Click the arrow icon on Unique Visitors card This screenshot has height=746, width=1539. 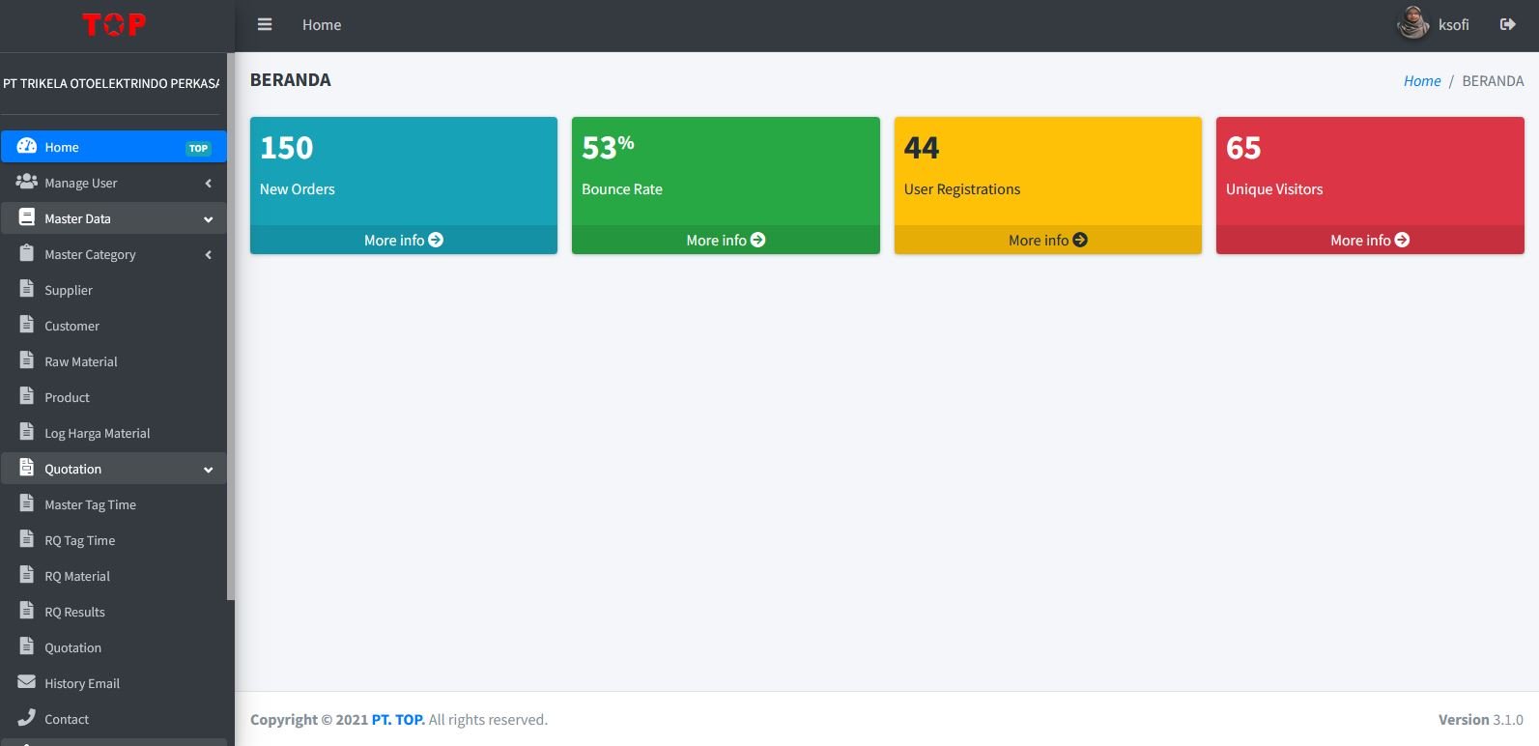tap(1402, 240)
